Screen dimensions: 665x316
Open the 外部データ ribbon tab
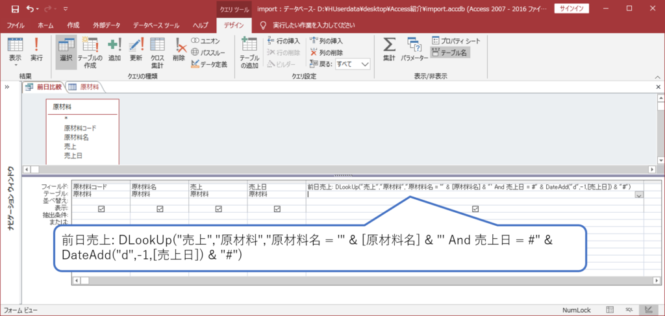click(107, 25)
